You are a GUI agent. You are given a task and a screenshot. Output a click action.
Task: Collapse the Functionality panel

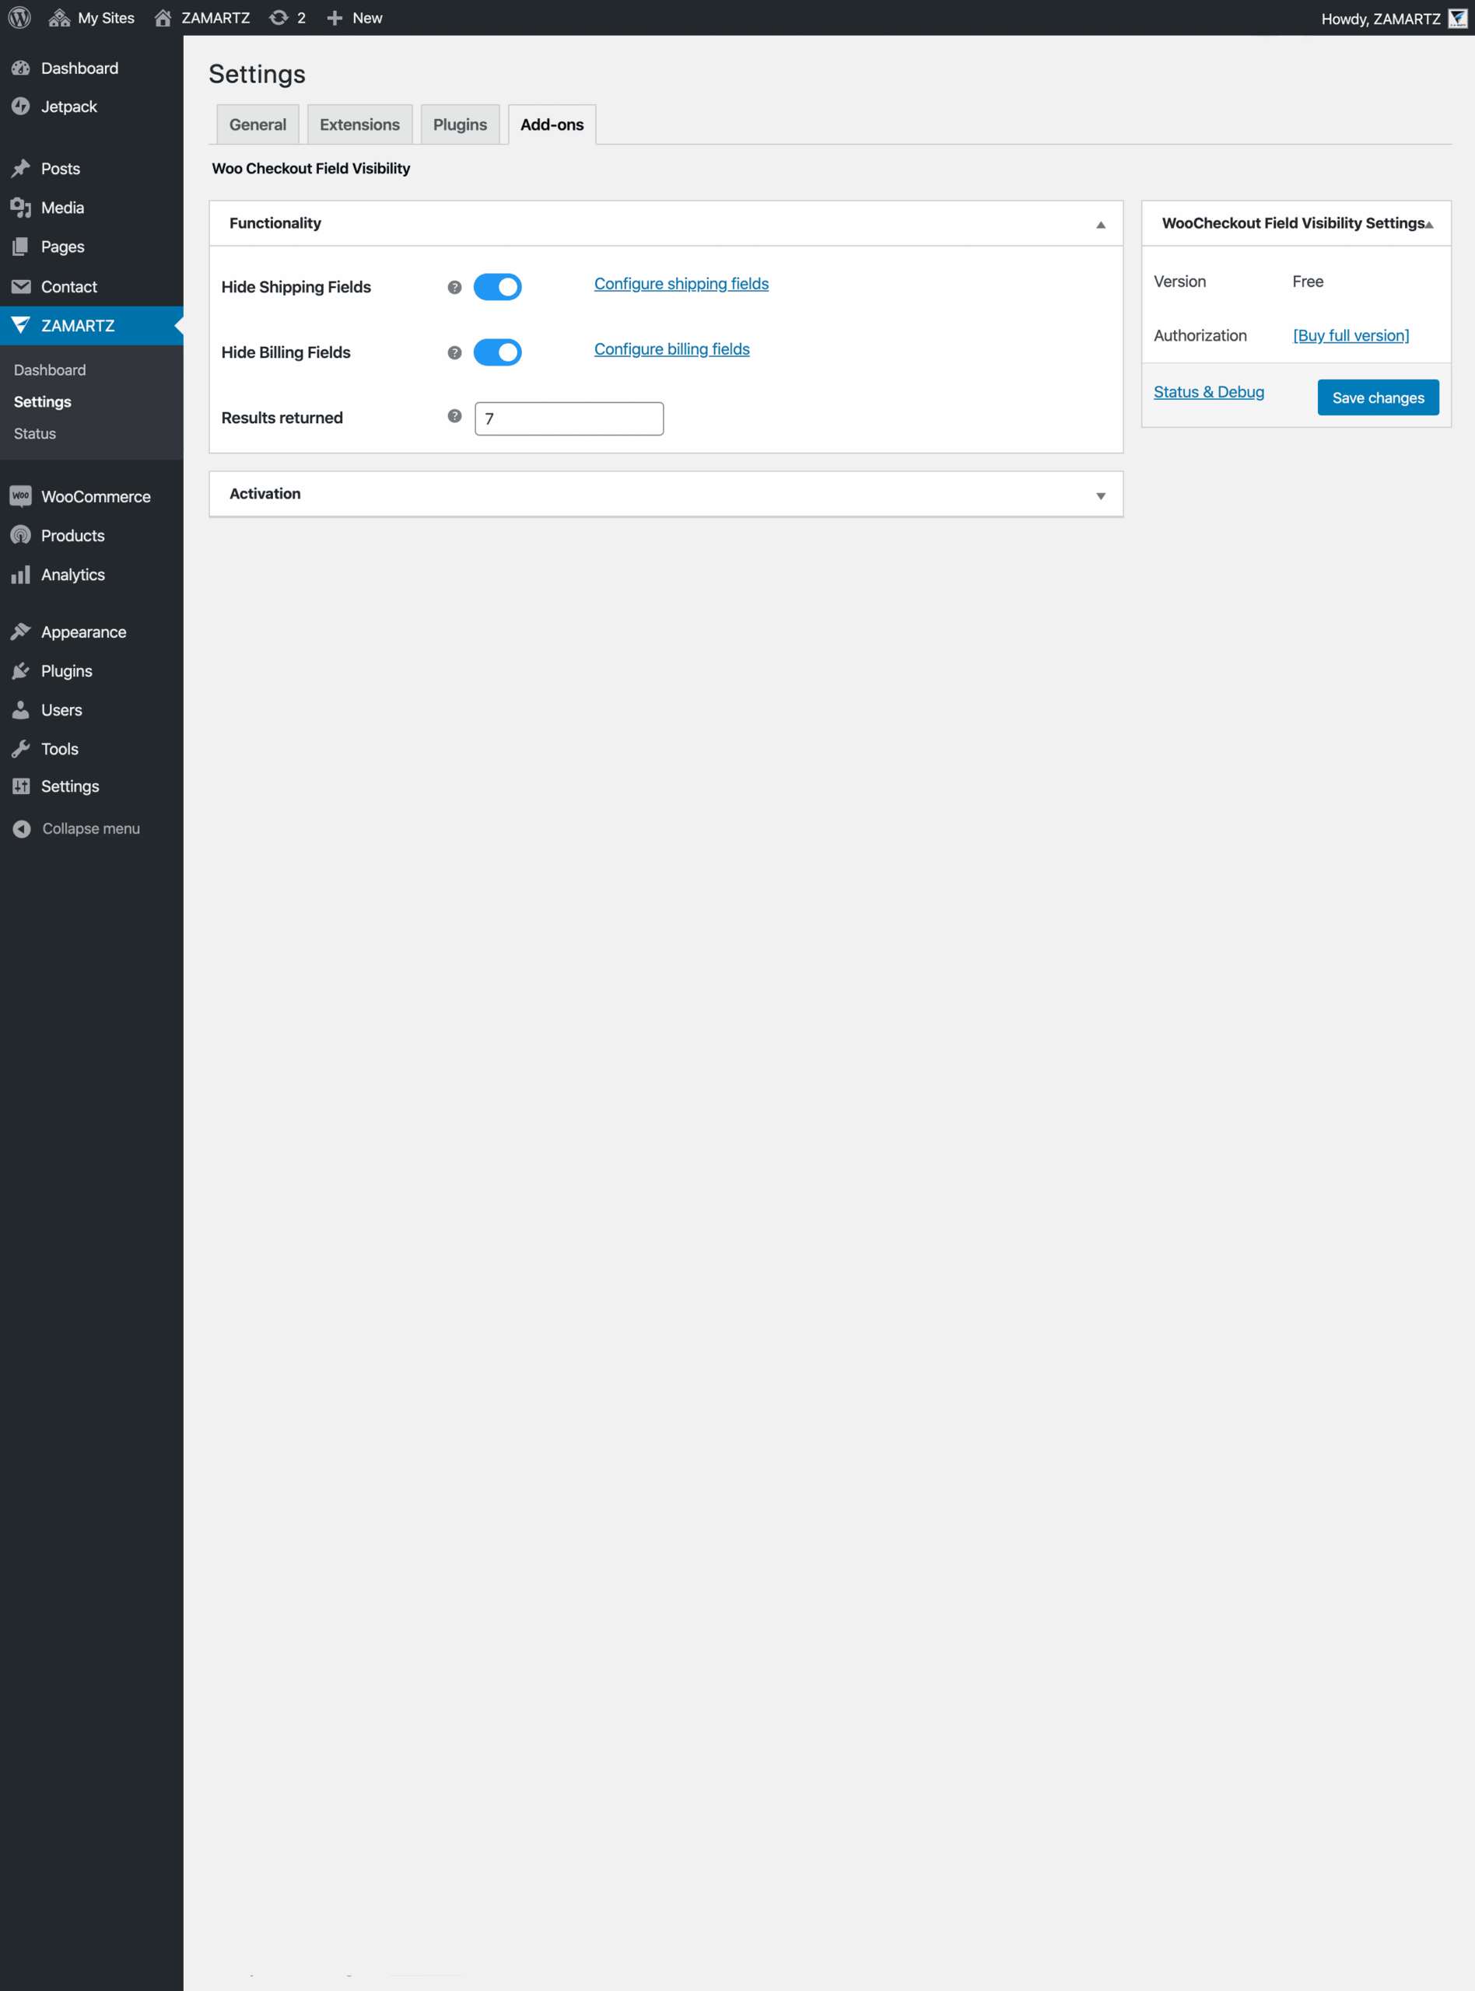point(1101,223)
